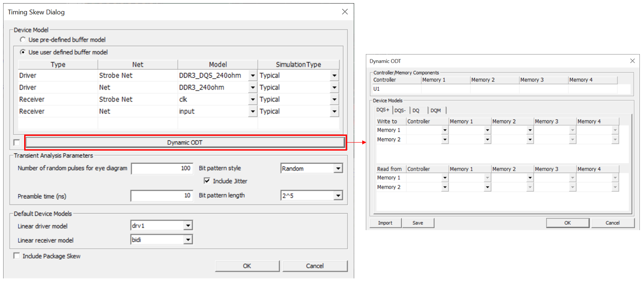Expand the Bit pattern length dropdown
Viewport: 643px width, 286px height.
[x=338, y=195]
